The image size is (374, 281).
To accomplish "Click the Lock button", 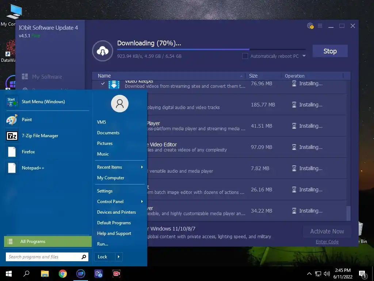I will tap(105, 257).
